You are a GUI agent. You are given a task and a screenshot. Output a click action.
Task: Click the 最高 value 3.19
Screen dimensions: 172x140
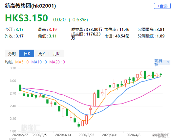pyautogui.click(x=53, y=30)
